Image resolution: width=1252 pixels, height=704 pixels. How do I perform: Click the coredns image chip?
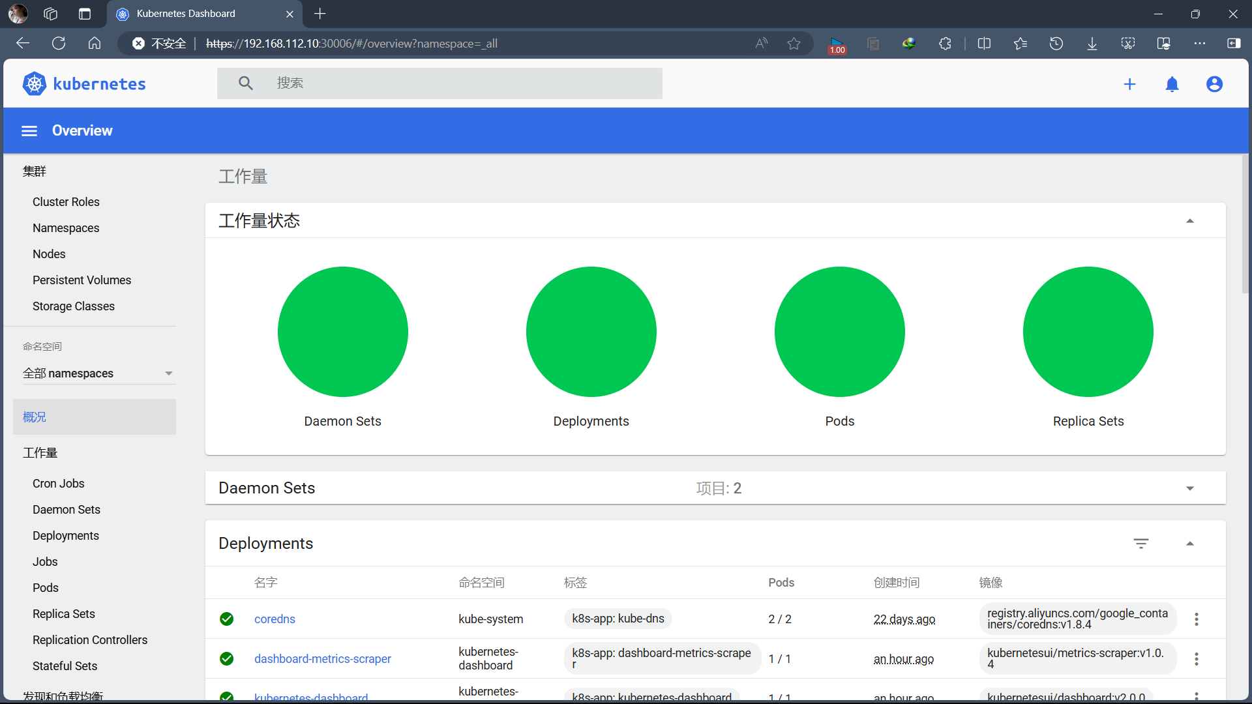pos(1077,619)
